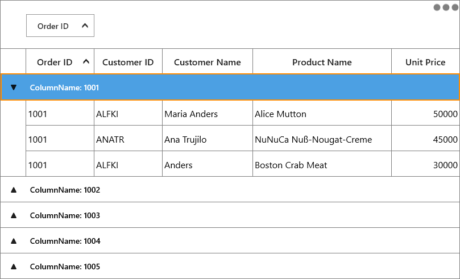Expand the ColumnName: 1005 group triangle

point(14,266)
